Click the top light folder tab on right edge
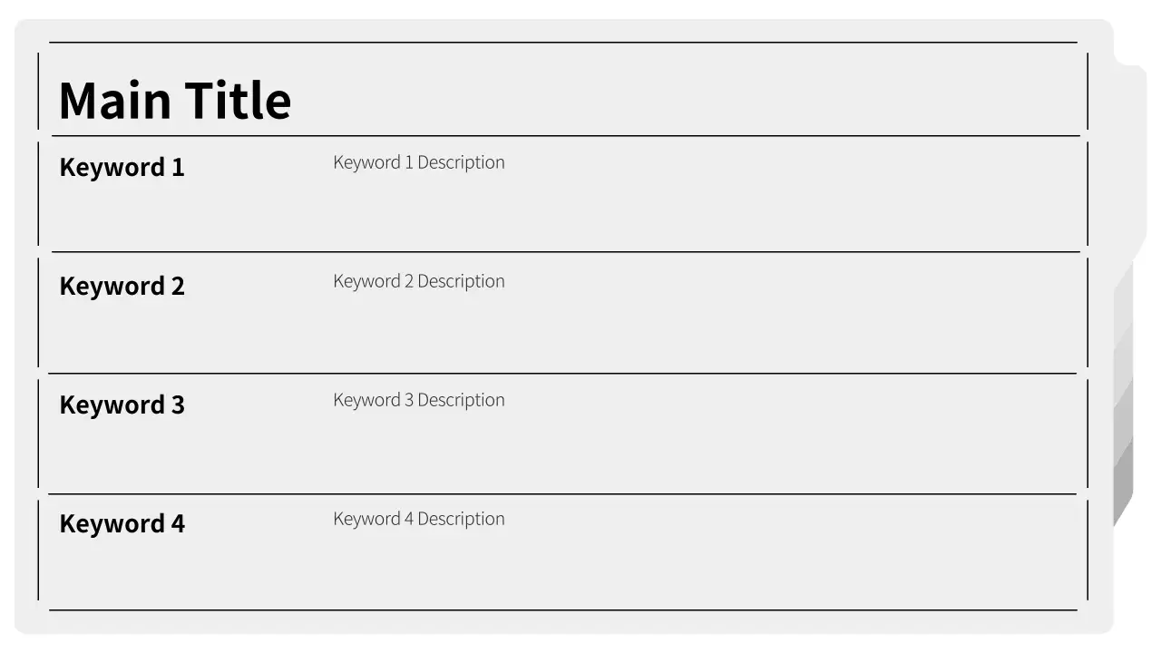1161x653 pixels. pyautogui.click(x=1130, y=163)
